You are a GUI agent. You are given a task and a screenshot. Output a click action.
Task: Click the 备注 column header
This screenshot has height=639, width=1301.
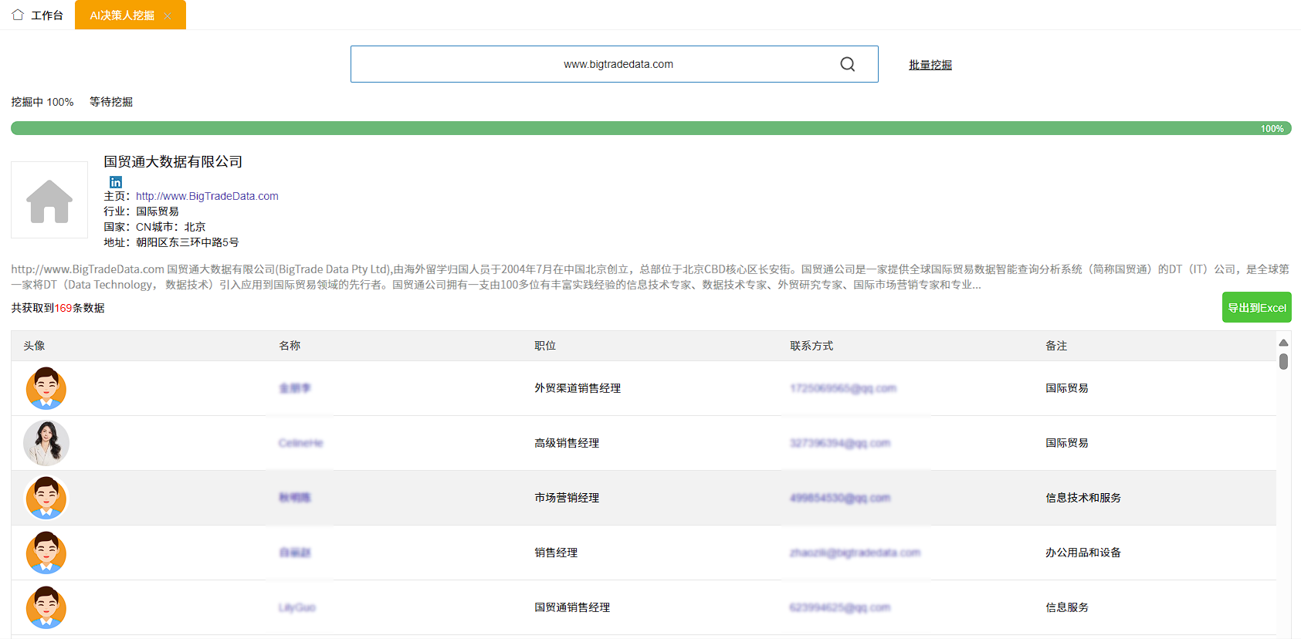(1056, 346)
